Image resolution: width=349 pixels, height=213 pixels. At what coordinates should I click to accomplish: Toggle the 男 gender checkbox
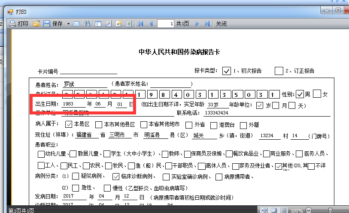coord(300,94)
